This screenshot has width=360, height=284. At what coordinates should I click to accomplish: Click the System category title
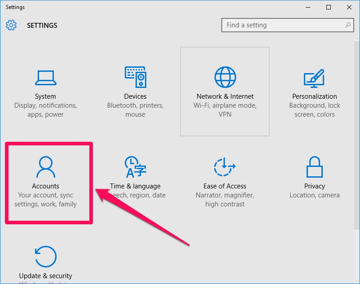pyautogui.click(x=45, y=96)
